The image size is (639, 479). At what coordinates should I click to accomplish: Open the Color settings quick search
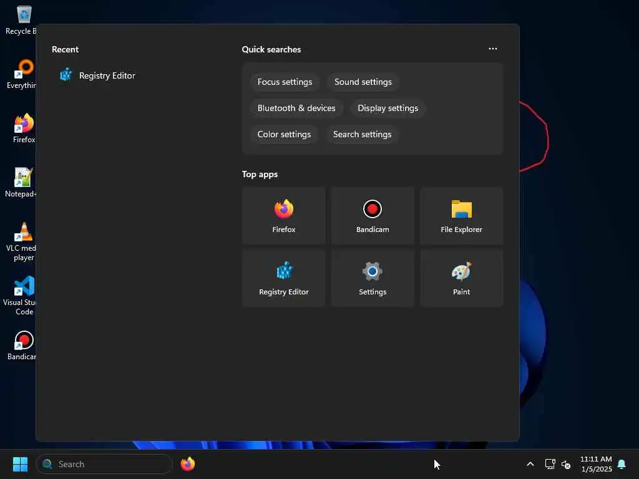(284, 135)
